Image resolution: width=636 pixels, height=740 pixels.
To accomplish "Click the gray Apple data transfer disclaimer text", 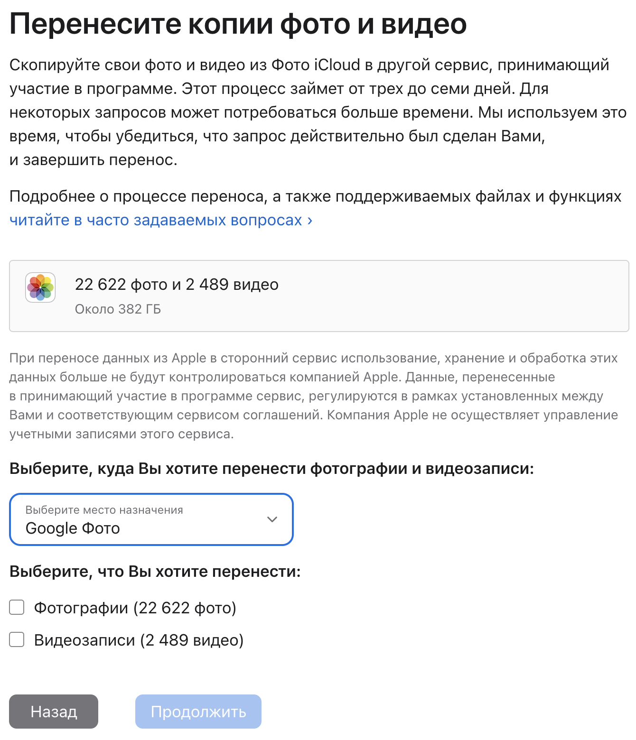I will point(314,396).
